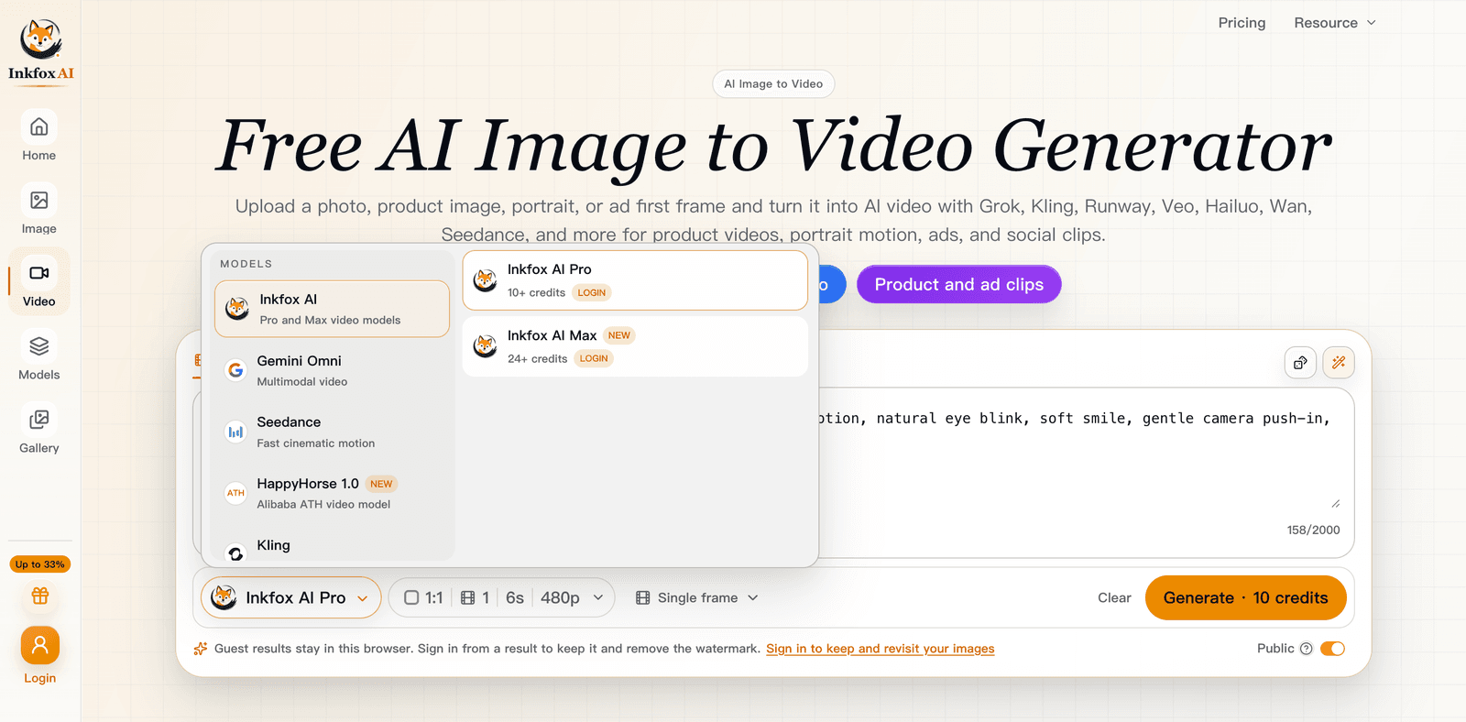This screenshot has width=1466, height=722.
Task: Click the NEW badge on Inkfox AI Max
Action: (x=619, y=335)
